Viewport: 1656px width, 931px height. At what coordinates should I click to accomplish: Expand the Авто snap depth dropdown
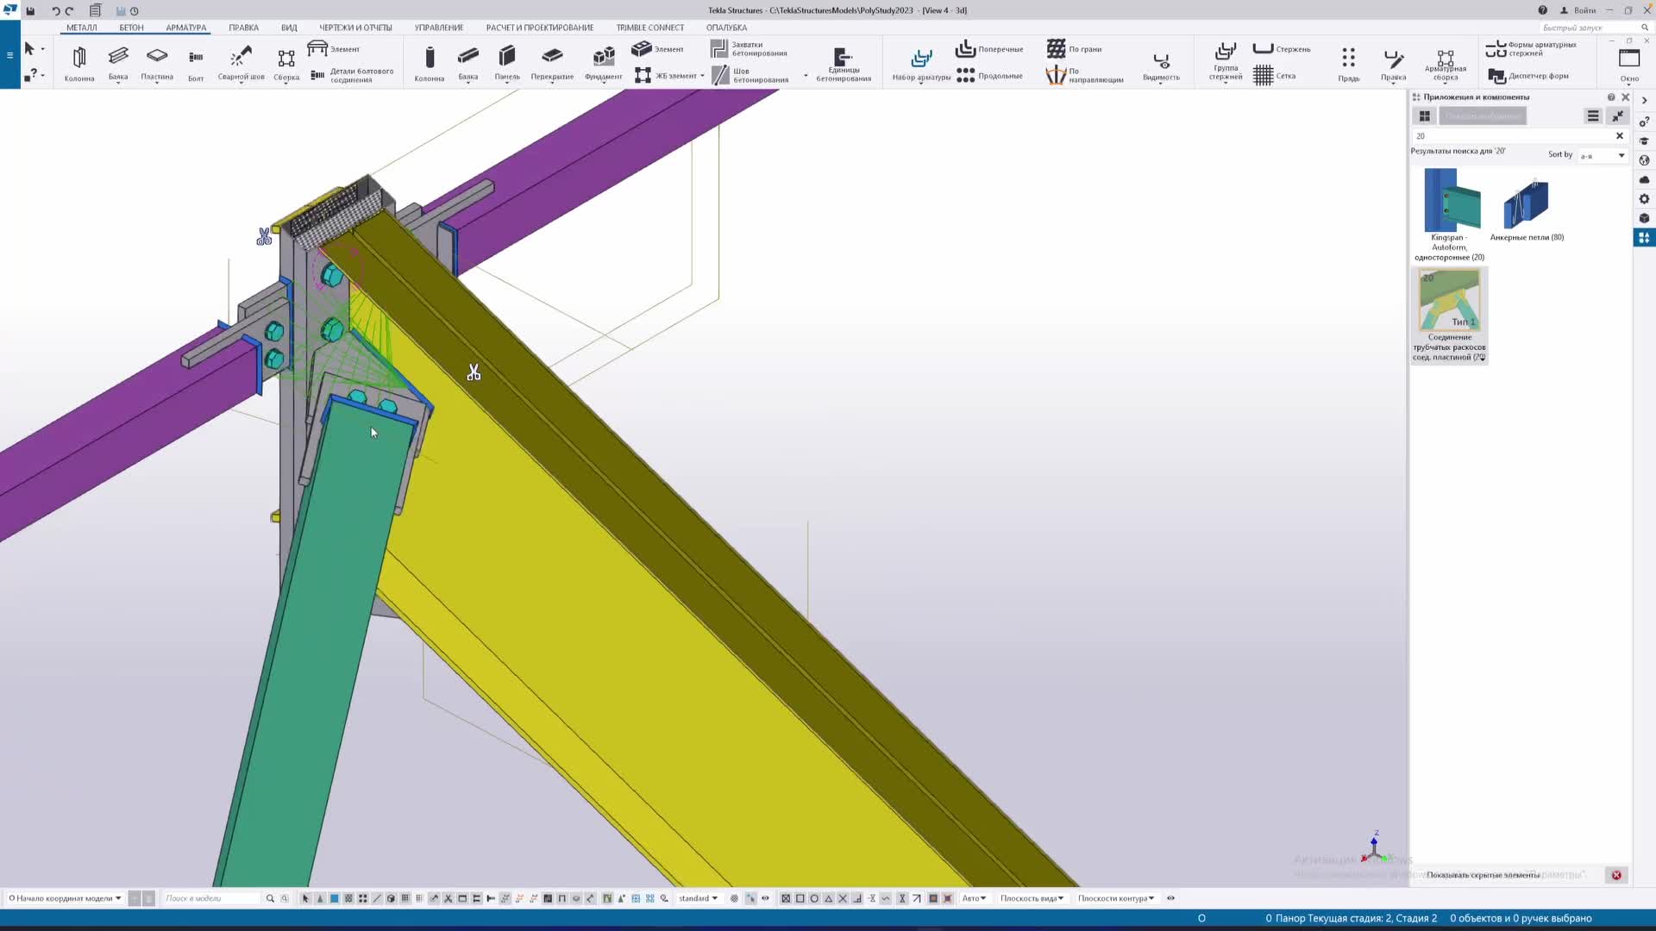(x=974, y=898)
